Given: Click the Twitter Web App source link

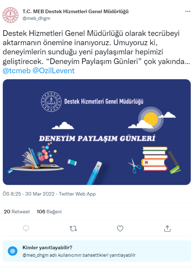Looking at the screenshot, I should (77, 194).
